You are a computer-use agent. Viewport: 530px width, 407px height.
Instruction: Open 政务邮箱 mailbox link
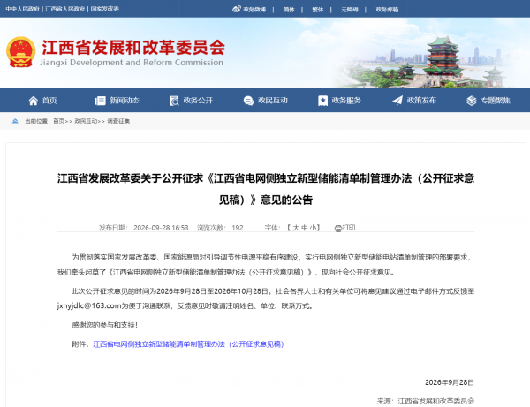tap(388, 10)
